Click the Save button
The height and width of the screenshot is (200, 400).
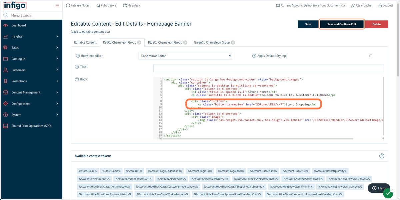click(x=308, y=24)
